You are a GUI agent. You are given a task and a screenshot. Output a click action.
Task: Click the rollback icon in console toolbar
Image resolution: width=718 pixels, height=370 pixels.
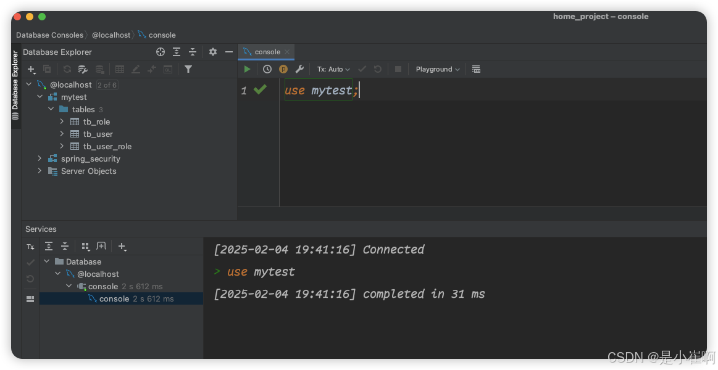378,69
